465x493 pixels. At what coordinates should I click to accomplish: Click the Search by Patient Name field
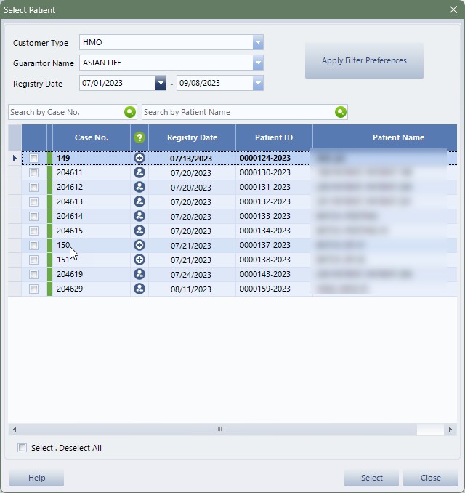pos(238,112)
